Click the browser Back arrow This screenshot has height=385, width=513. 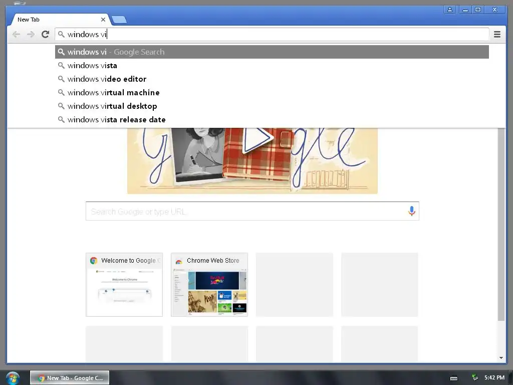coord(16,35)
